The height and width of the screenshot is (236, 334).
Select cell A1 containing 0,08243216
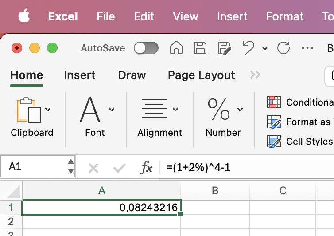101,207
